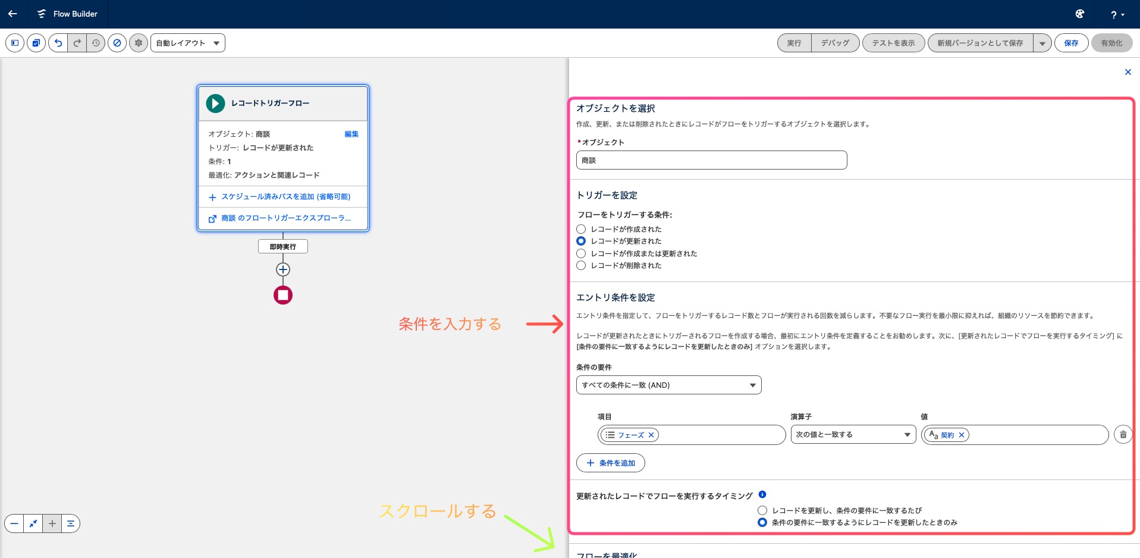Viewport: 1140px width, 558px height.
Task: Click the red end node on canvas
Action: pyautogui.click(x=283, y=295)
